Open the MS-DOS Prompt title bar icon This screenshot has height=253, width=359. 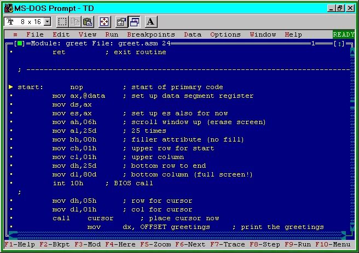[9, 8]
